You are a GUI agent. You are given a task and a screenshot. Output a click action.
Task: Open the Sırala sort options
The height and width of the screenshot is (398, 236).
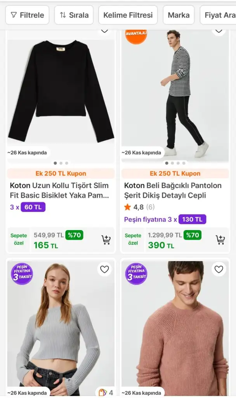tap(74, 15)
